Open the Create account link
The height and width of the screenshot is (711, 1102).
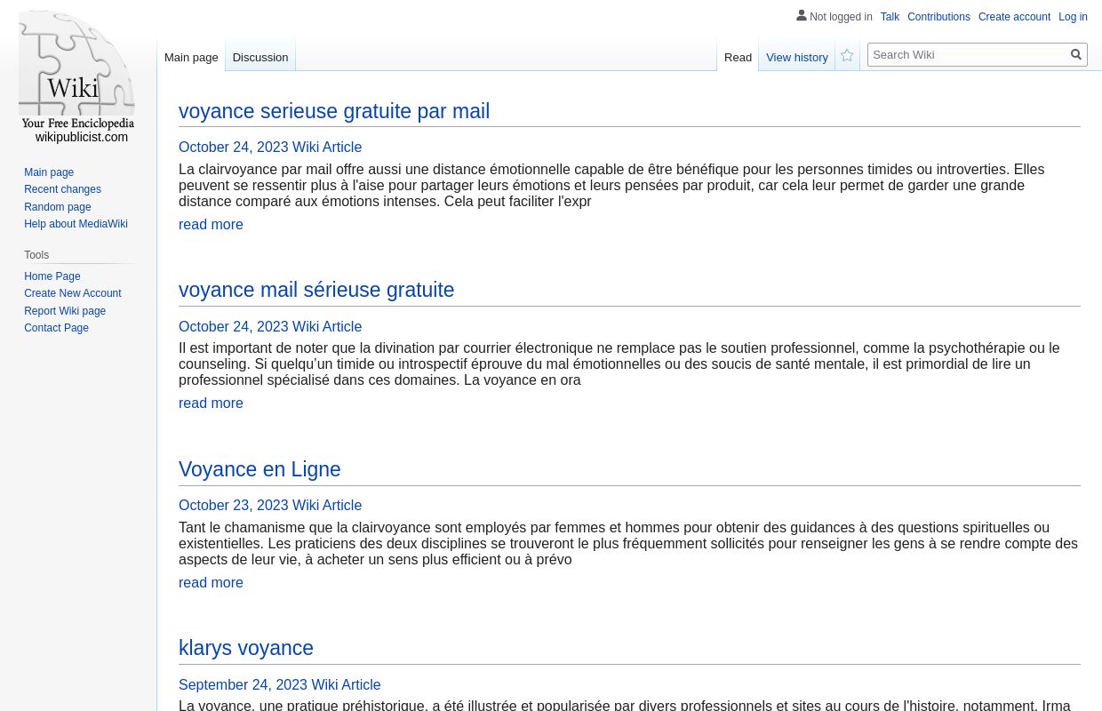click(1014, 17)
